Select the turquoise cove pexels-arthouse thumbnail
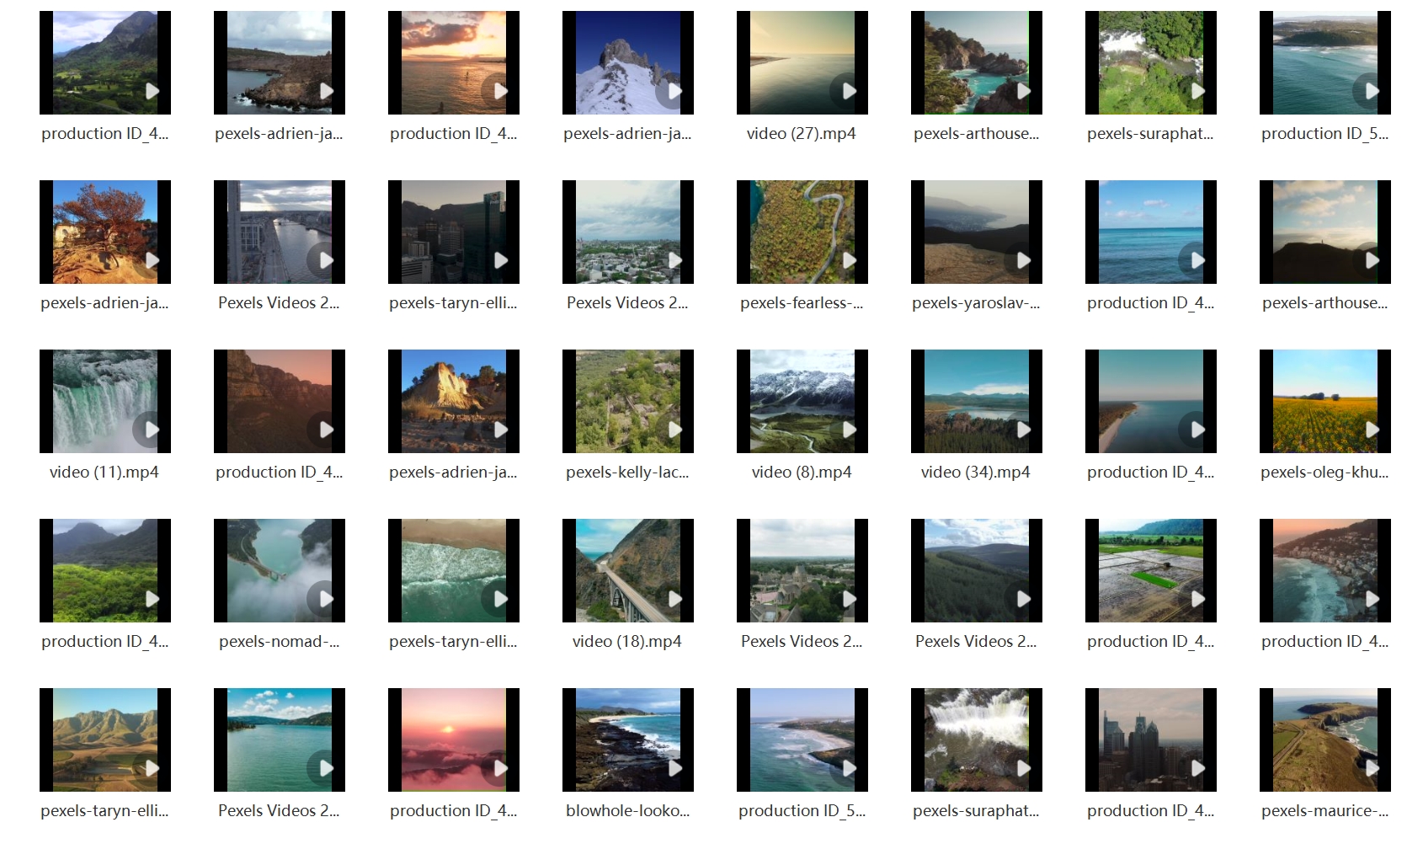1423x849 pixels. click(x=977, y=62)
